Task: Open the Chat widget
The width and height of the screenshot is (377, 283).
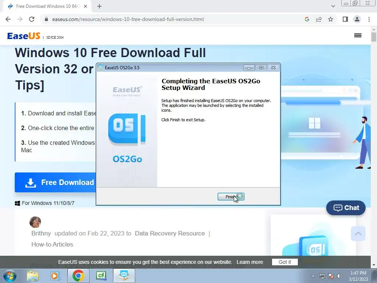Action: [346, 208]
